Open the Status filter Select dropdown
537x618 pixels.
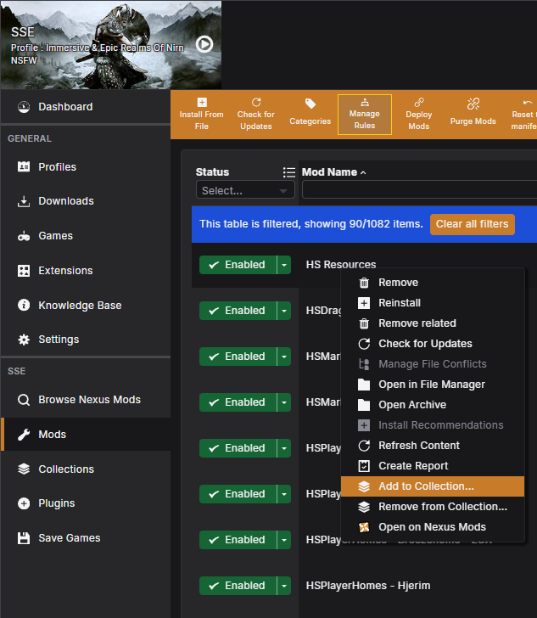[244, 191]
